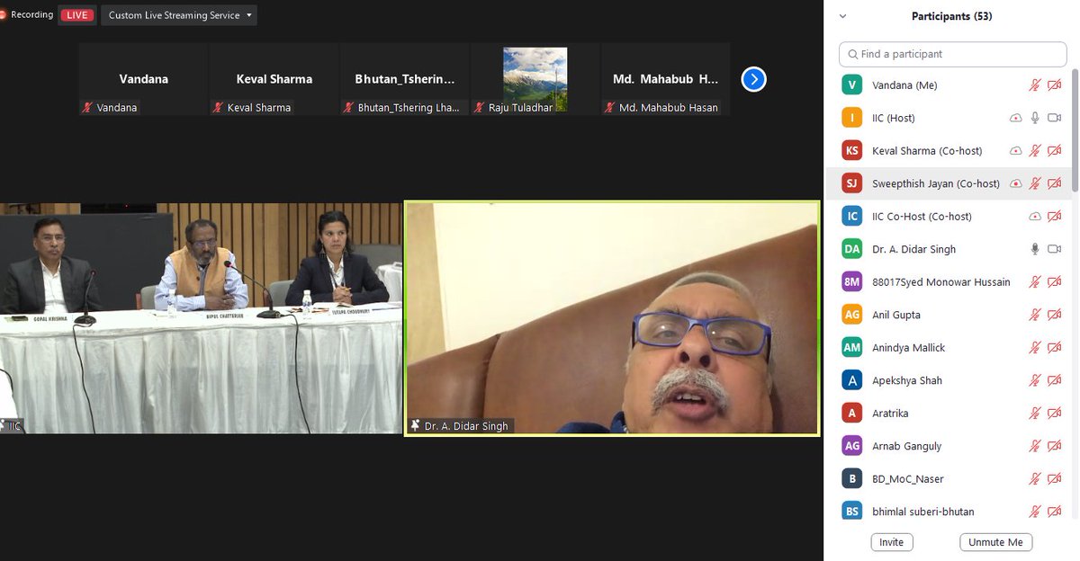Click the green DA avatar for Didar Singh
Screen dimensions: 1080x561
click(851, 249)
